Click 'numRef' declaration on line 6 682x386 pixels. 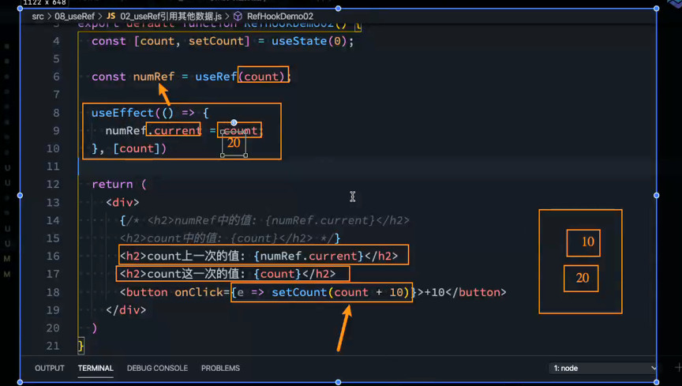[154, 77]
